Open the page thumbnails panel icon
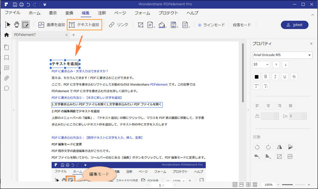This screenshot has width=318, height=189. pyautogui.click(x=6, y=47)
